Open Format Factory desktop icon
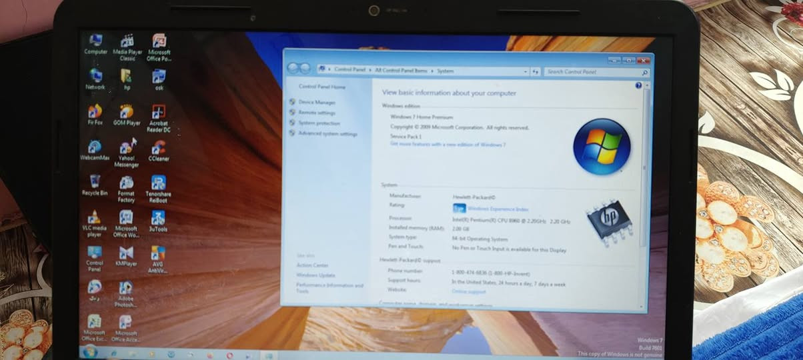The width and height of the screenshot is (803, 360). coord(126,189)
